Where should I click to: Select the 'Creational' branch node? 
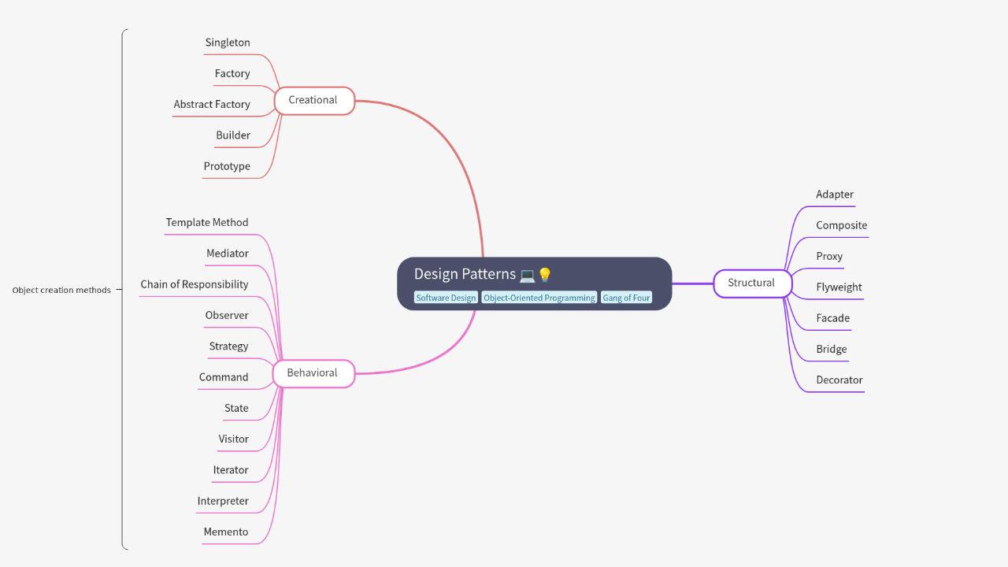313,100
